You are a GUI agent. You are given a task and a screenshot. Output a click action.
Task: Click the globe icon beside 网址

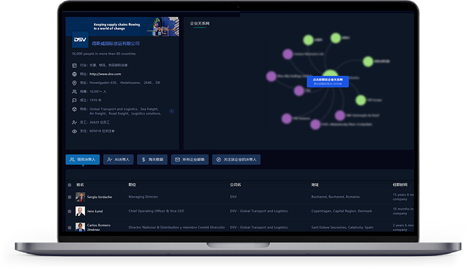click(x=74, y=74)
